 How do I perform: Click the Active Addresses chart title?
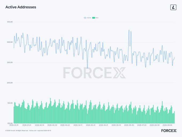(x=21, y=7)
